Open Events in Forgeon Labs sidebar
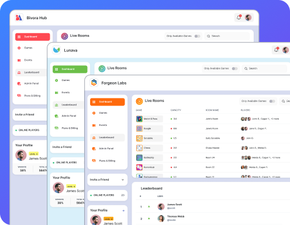 click(x=108, y=125)
